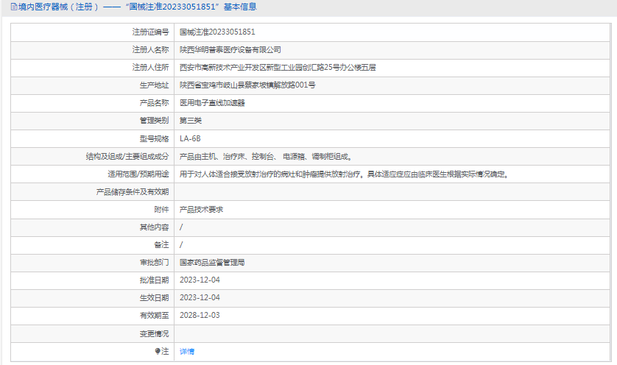The width and height of the screenshot is (617, 365).
Task: Open the 详情 link in the 注 row
Action: point(187,351)
